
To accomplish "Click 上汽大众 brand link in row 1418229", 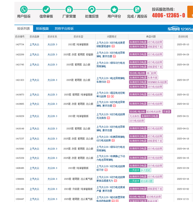I will (34, 116).
